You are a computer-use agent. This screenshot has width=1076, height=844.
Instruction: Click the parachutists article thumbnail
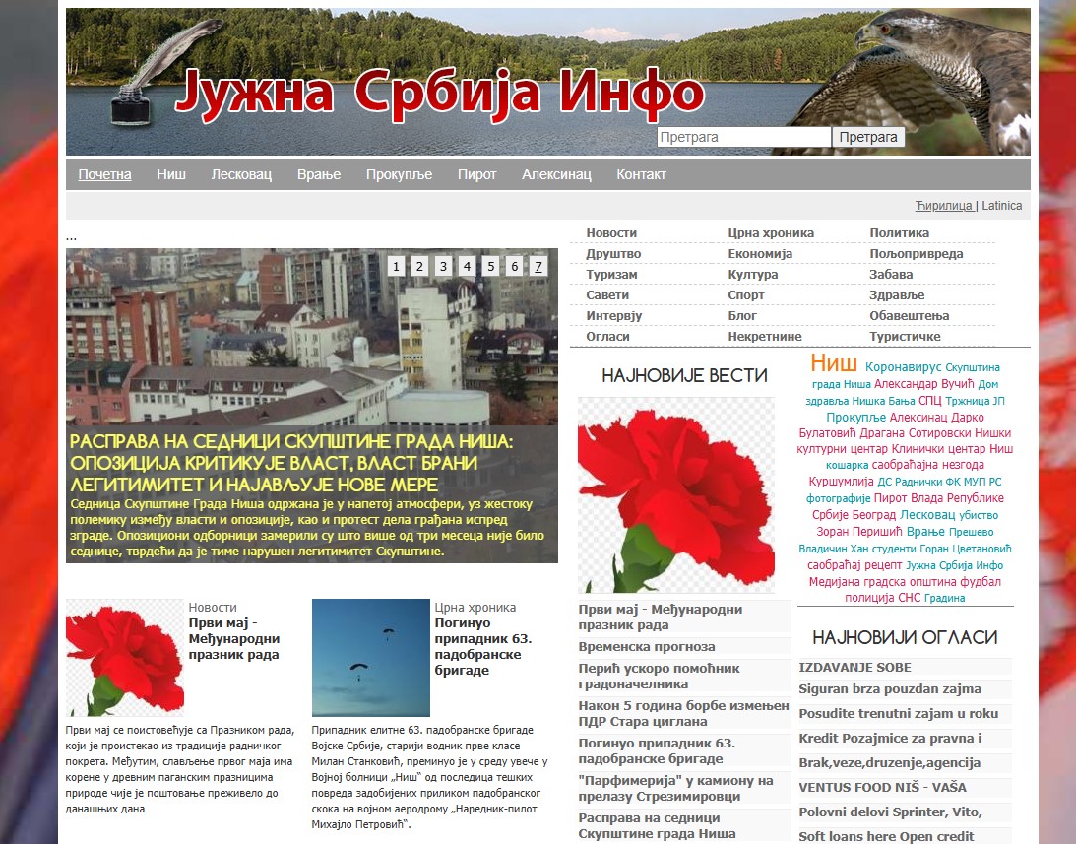coord(370,657)
